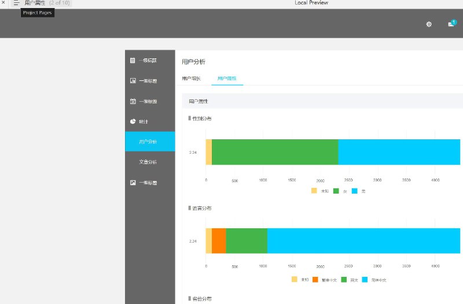Select 文章分析 in the sidebar submenu
Viewport: 463px width, 304px height.
tap(150, 162)
